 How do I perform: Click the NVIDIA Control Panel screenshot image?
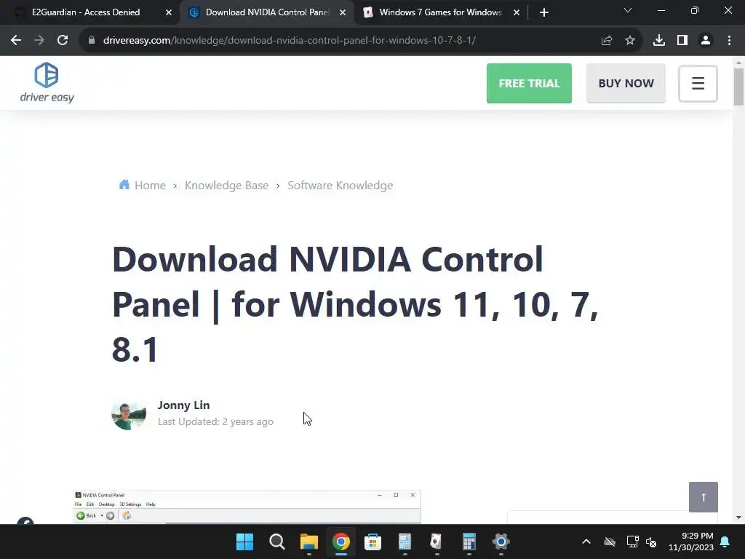click(x=247, y=507)
